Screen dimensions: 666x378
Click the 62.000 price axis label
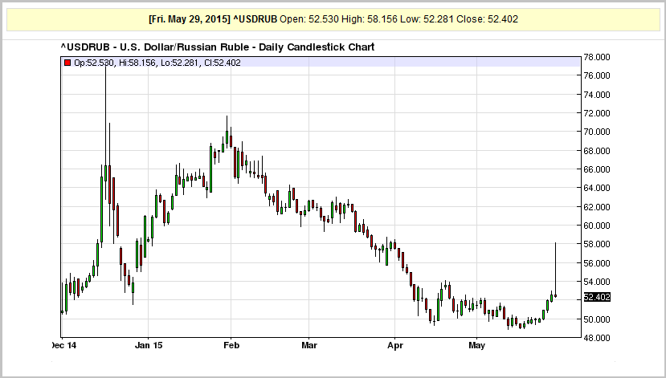(x=597, y=206)
